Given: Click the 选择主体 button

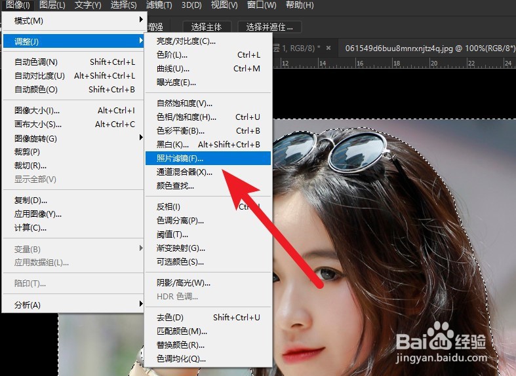Looking at the screenshot, I should tap(207, 27).
